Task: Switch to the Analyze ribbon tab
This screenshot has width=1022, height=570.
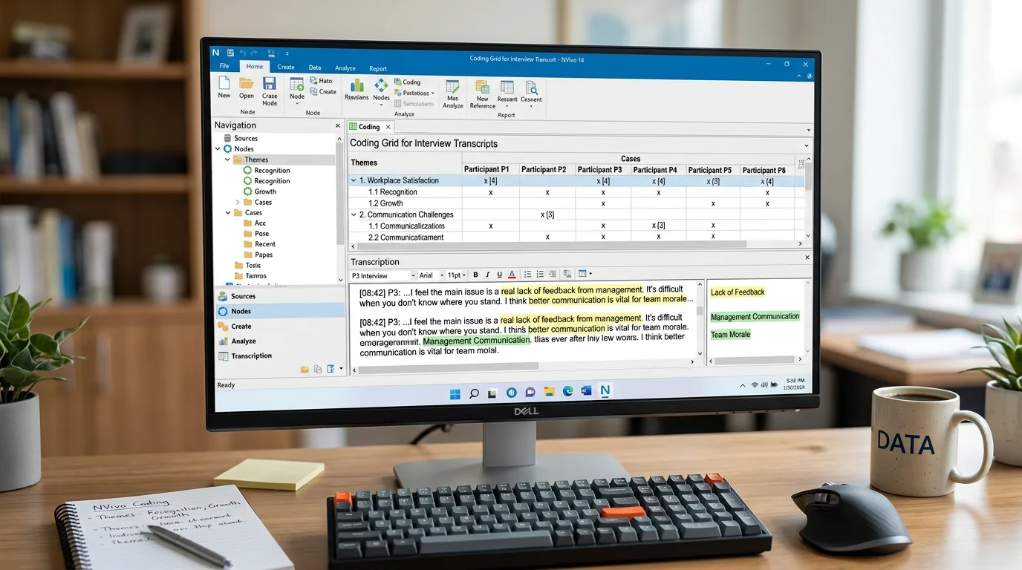Action: [345, 68]
